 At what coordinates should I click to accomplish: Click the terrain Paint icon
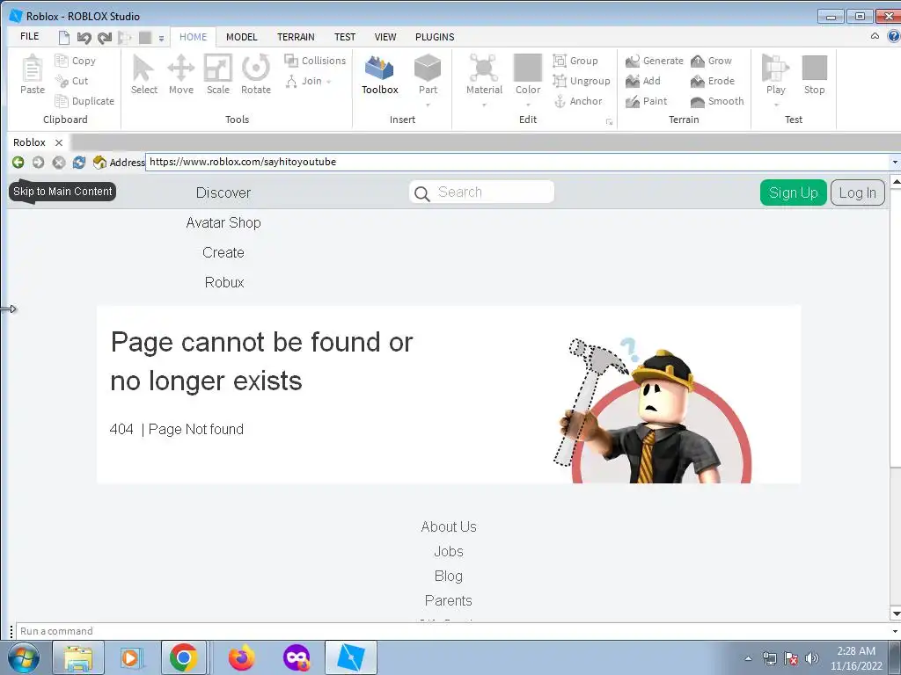coord(633,101)
